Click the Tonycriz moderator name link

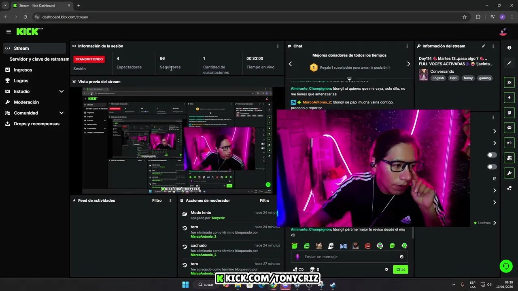coord(218,218)
